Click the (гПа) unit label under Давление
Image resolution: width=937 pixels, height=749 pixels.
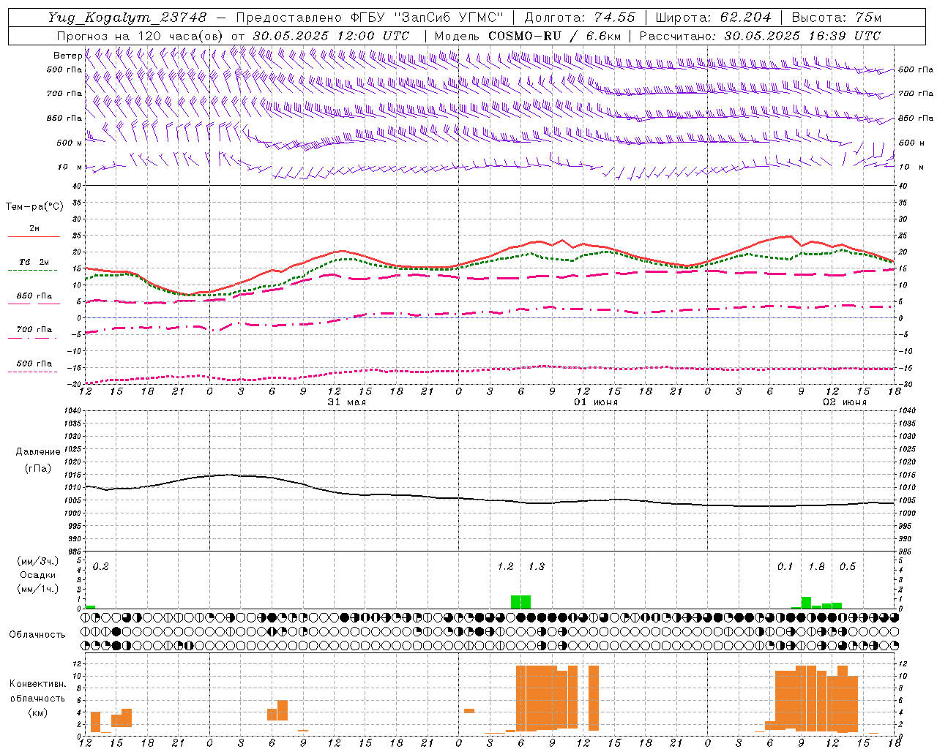click(38, 469)
